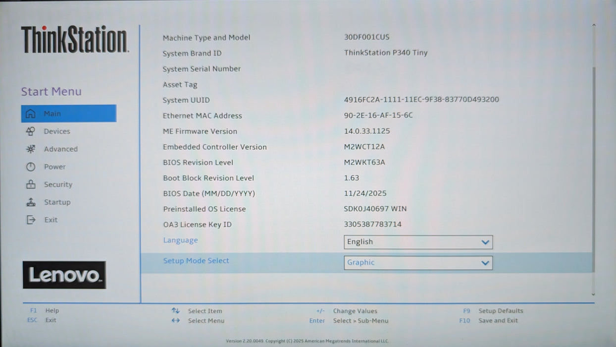Click ESC Exit in the footer

click(x=42, y=320)
